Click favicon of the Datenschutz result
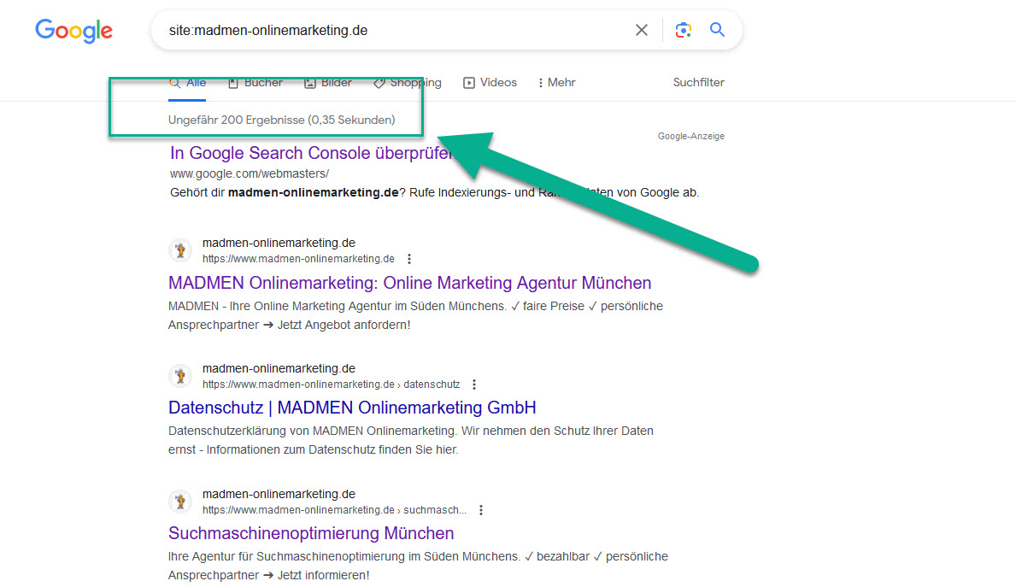This screenshot has height=587, width=1016. [x=181, y=376]
